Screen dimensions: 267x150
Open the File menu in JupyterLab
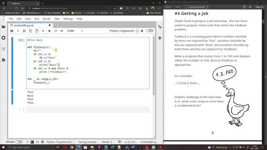coord(11,19)
